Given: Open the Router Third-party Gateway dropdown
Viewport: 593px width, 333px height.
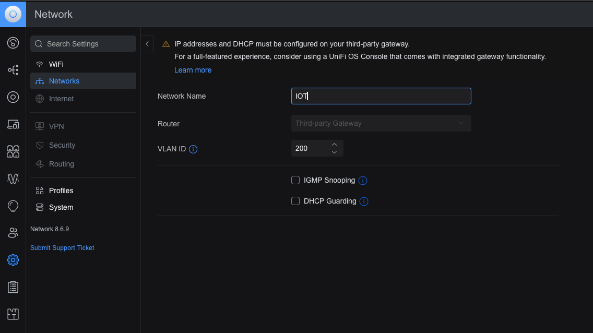Looking at the screenshot, I should (381, 123).
